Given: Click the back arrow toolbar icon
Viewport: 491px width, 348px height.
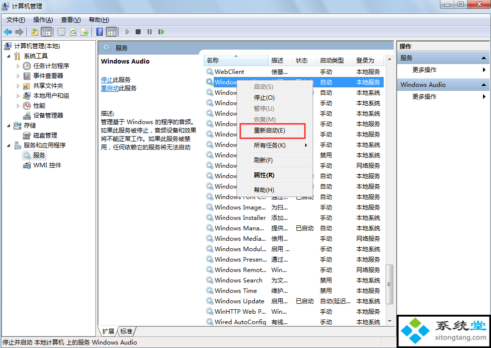Looking at the screenshot, I should 8,32.
